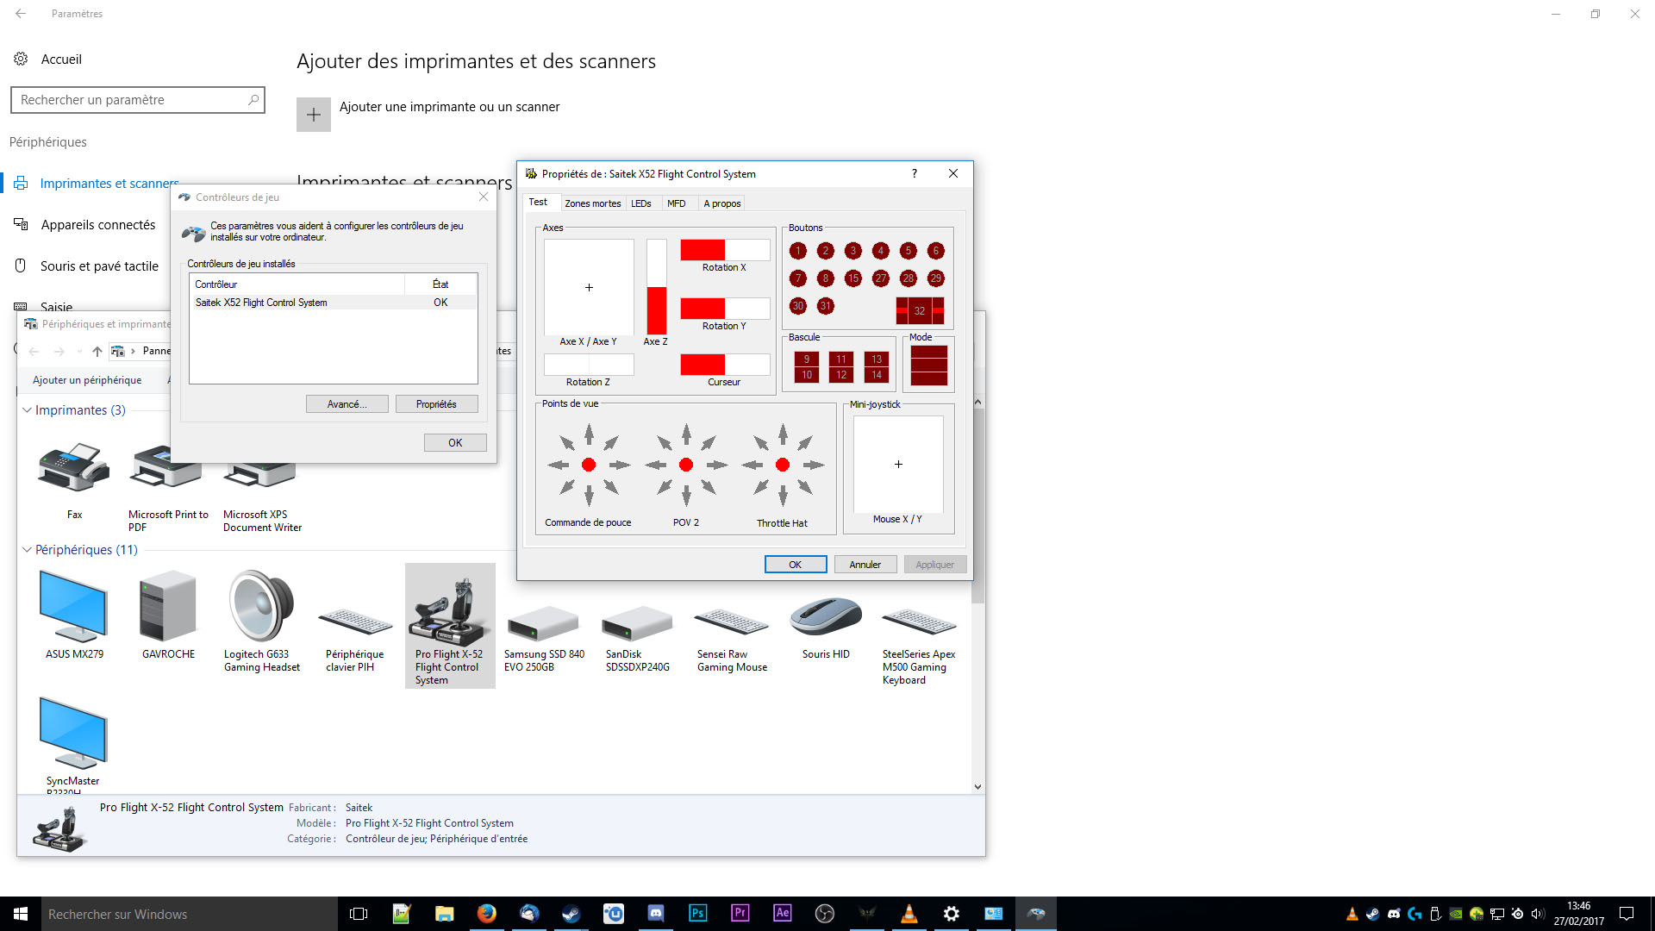Viewport: 1655px width, 931px height.
Task: Switch to the Test tab
Action: 539,202
